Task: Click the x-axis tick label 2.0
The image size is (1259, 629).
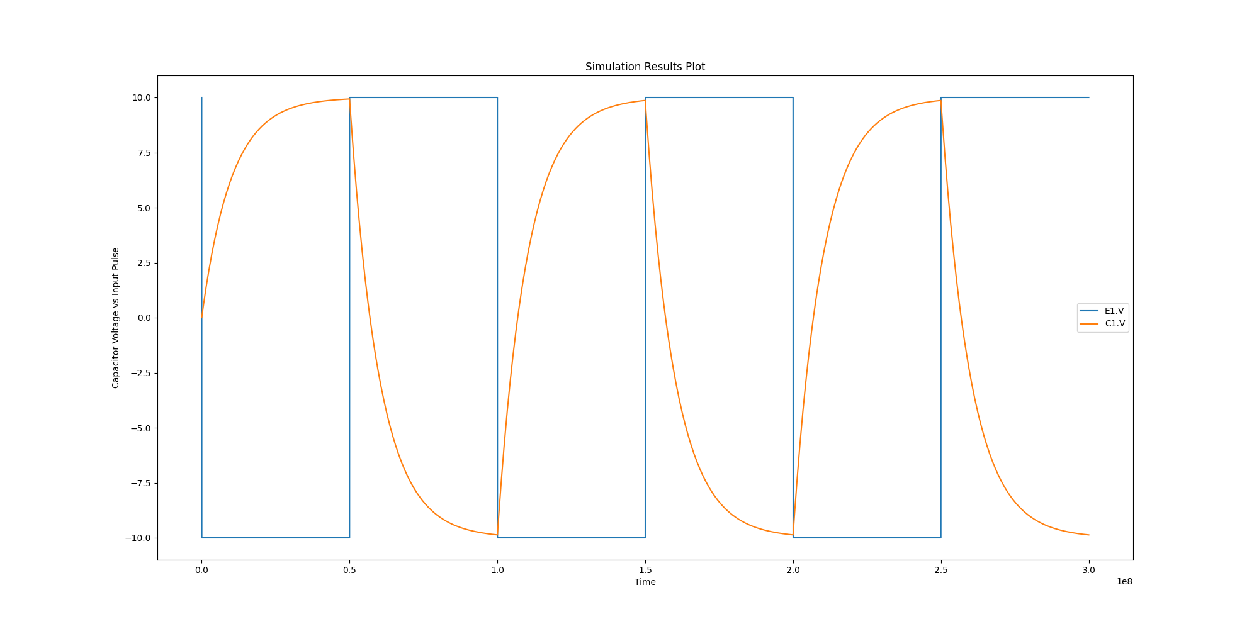Action: 793,570
